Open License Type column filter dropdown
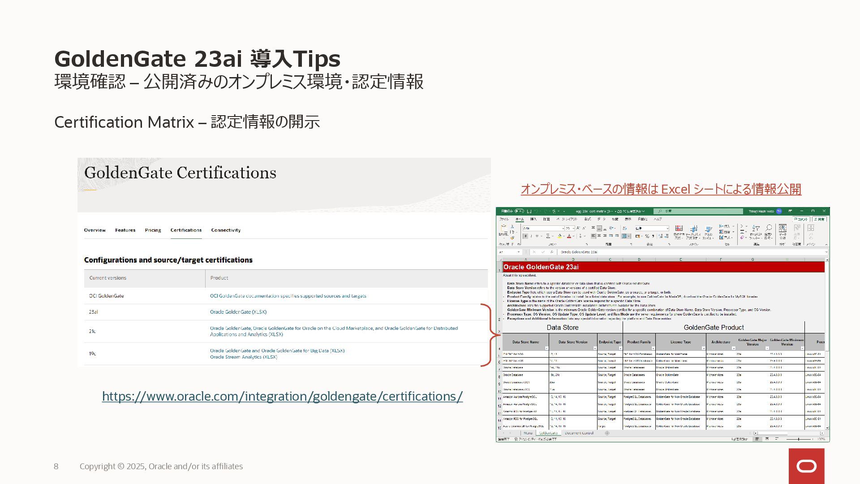Screen dimensions: 860x484 (x=703, y=348)
